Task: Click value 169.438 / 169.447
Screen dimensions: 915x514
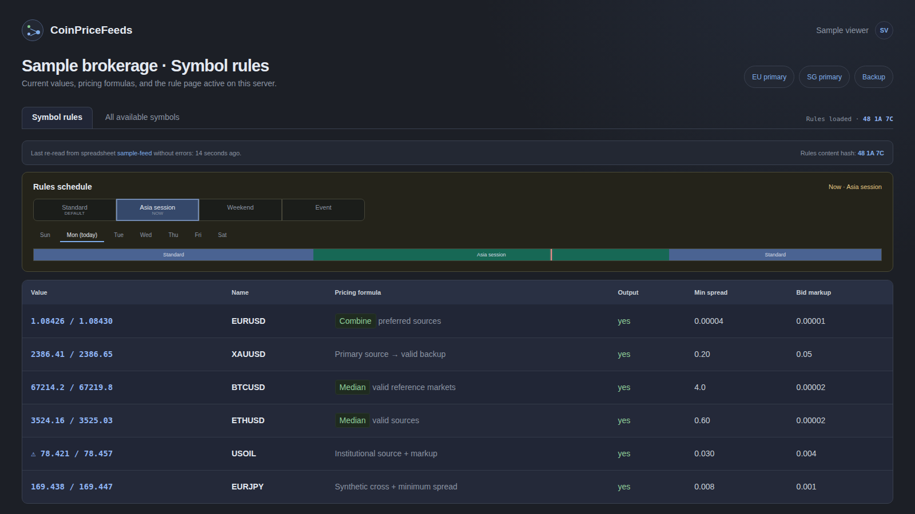Action: point(71,487)
